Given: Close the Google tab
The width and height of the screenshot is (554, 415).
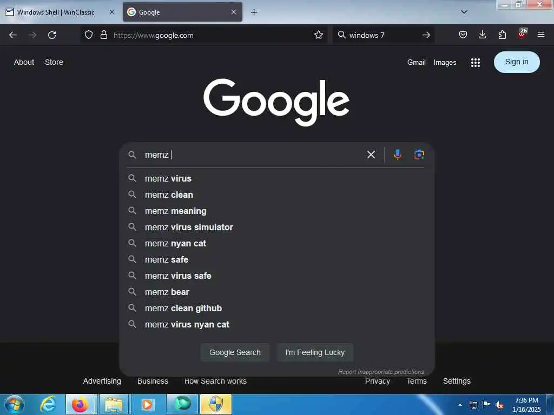Looking at the screenshot, I should [234, 12].
